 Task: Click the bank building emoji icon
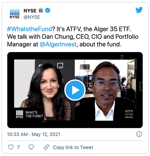pyautogui.click(x=41, y=10)
